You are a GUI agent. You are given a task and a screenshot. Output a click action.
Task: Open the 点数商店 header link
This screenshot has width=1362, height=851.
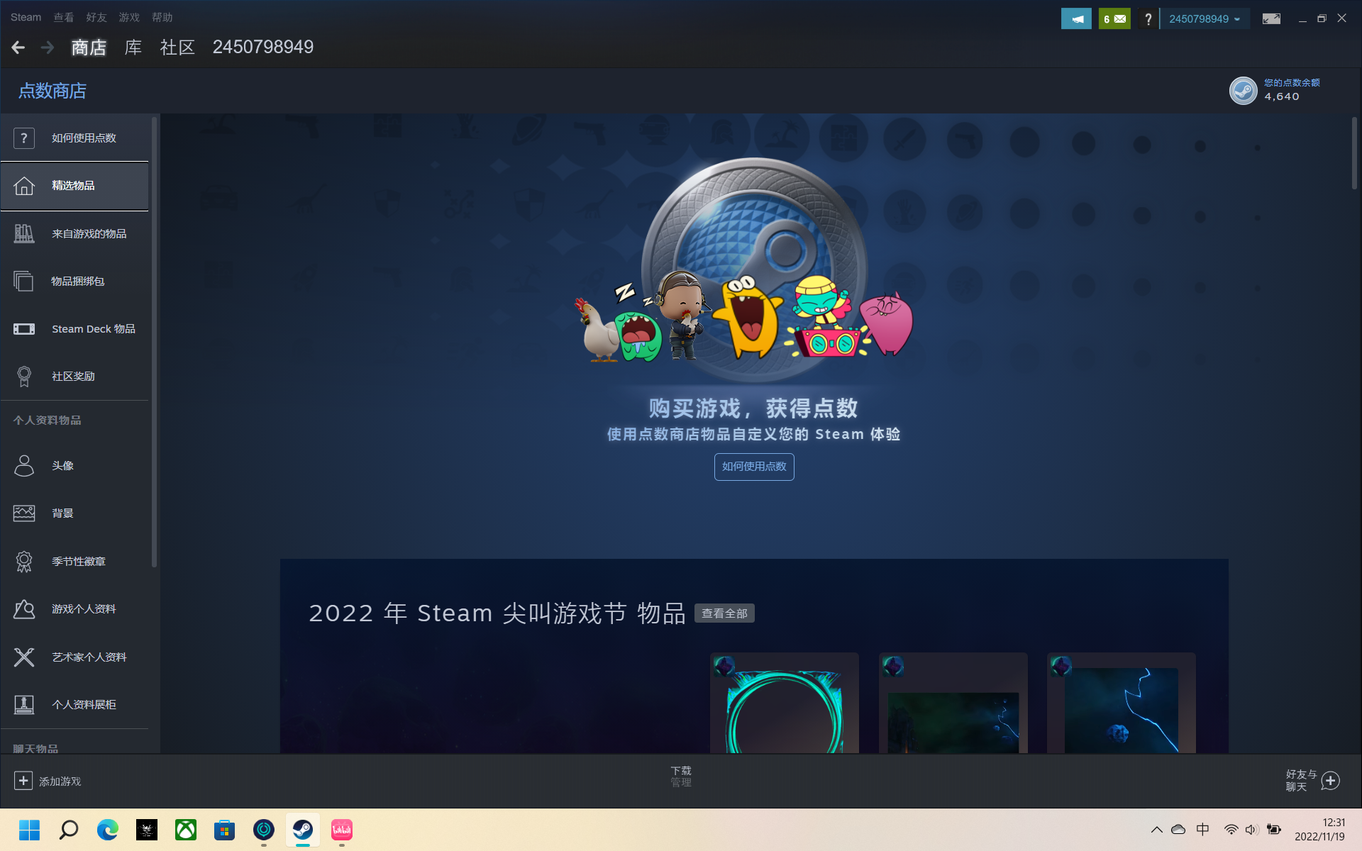[x=52, y=91]
